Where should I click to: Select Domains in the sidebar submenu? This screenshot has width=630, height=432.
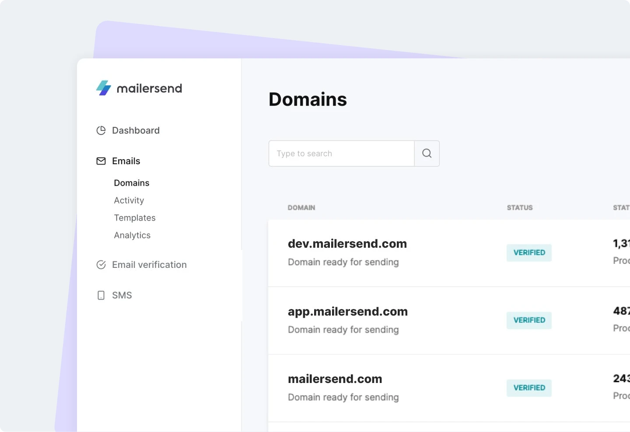(132, 183)
